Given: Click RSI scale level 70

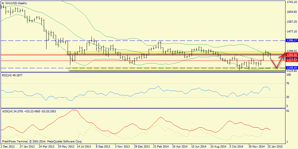Looking at the screenshot, I should click(288, 84).
